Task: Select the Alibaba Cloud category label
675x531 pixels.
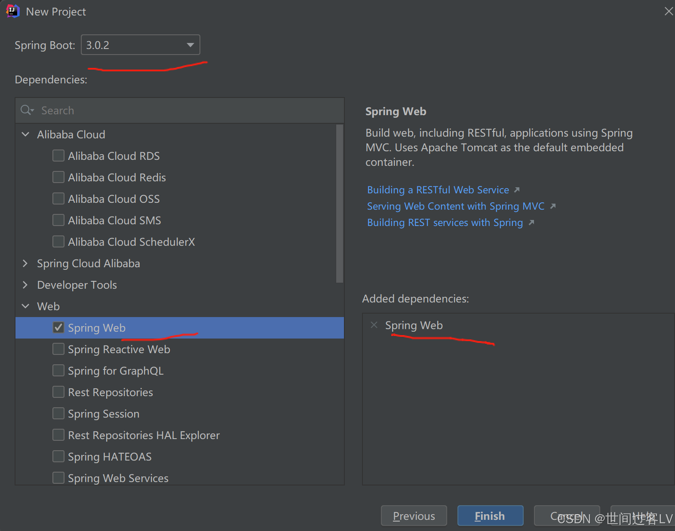Action: (x=71, y=134)
